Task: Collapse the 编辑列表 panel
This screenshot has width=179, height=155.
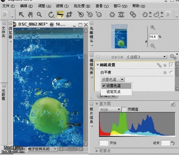Action: click(91, 55)
